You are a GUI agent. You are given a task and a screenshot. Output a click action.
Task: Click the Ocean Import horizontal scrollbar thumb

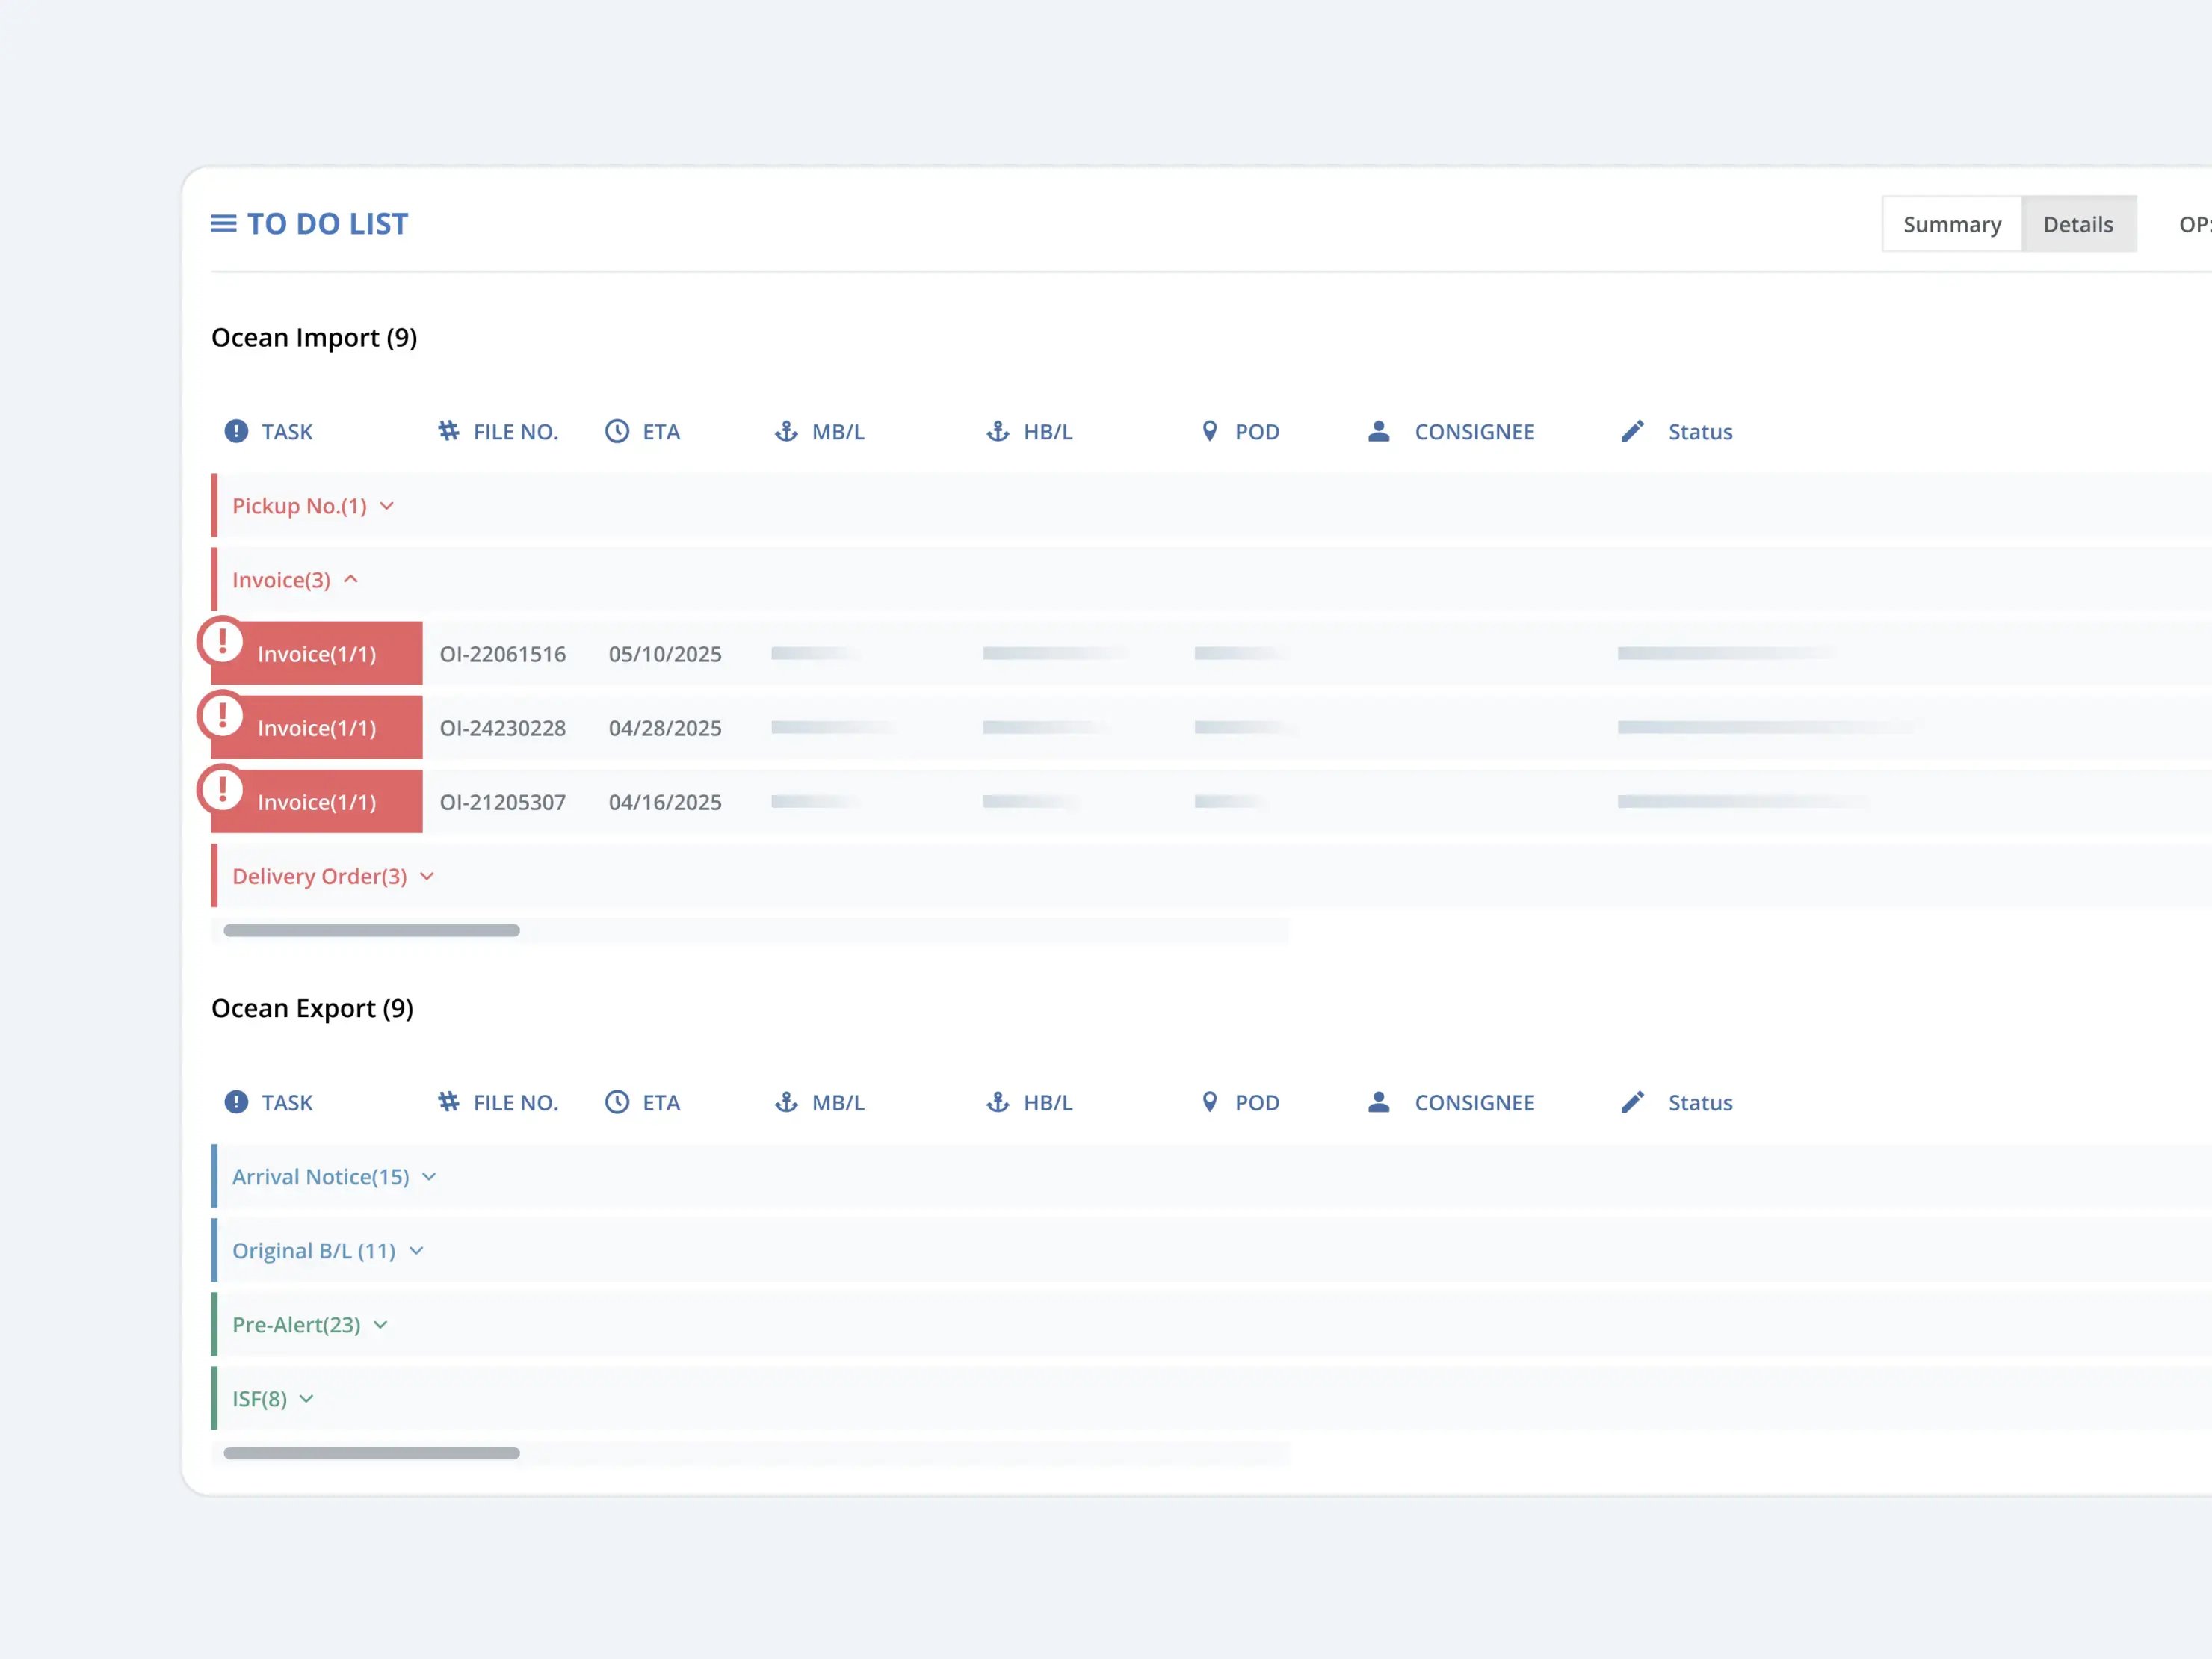click(371, 931)
